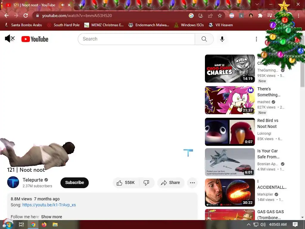Click the Red Bird vs Noot Noot title
Viewport: 305px width, 229px height.
[x=268, y=123]
